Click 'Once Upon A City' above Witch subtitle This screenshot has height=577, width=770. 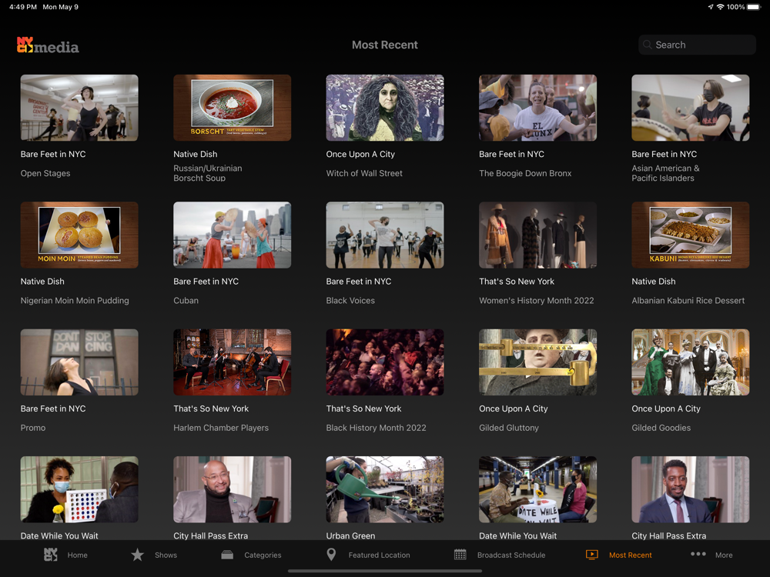360,154
